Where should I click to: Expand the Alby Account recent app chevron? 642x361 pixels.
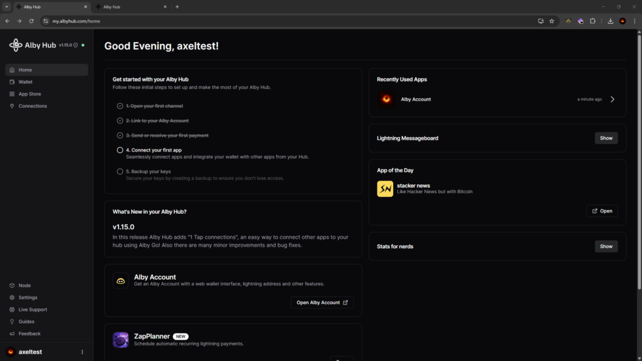(x=613, y=99)
